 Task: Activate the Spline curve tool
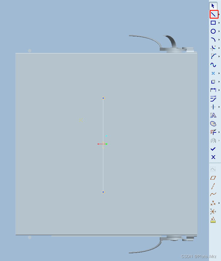213,65
